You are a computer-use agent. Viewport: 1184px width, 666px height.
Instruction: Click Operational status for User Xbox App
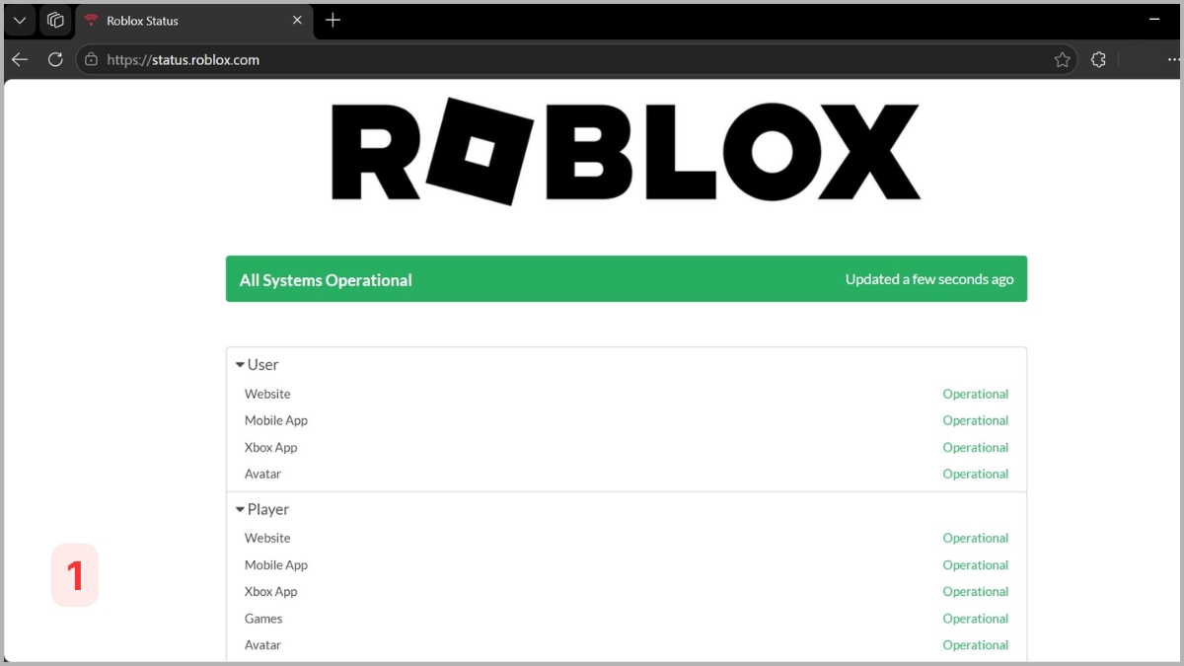coord(975,447)
